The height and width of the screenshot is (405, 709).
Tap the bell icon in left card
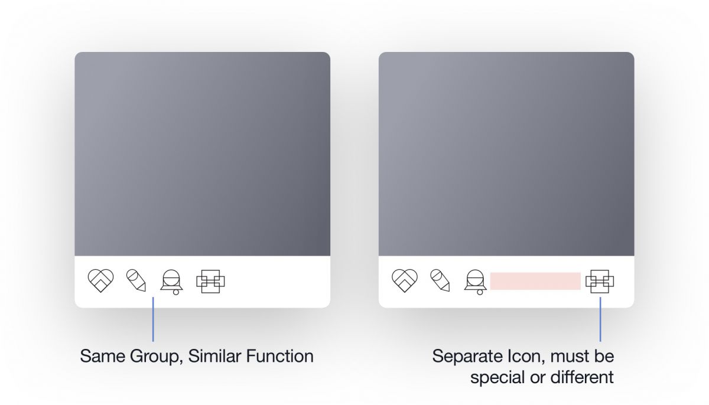tap(171, 282)
